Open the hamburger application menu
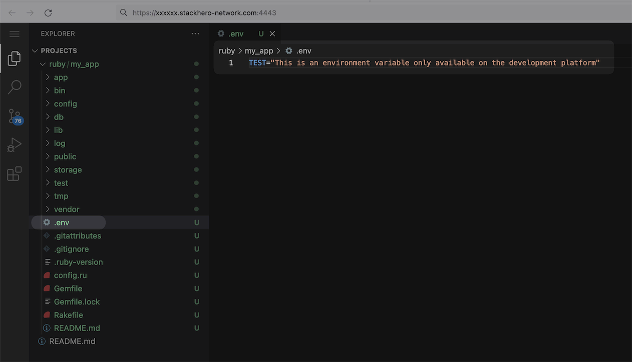This screenshot has height=362, width=632. [15, 34]
